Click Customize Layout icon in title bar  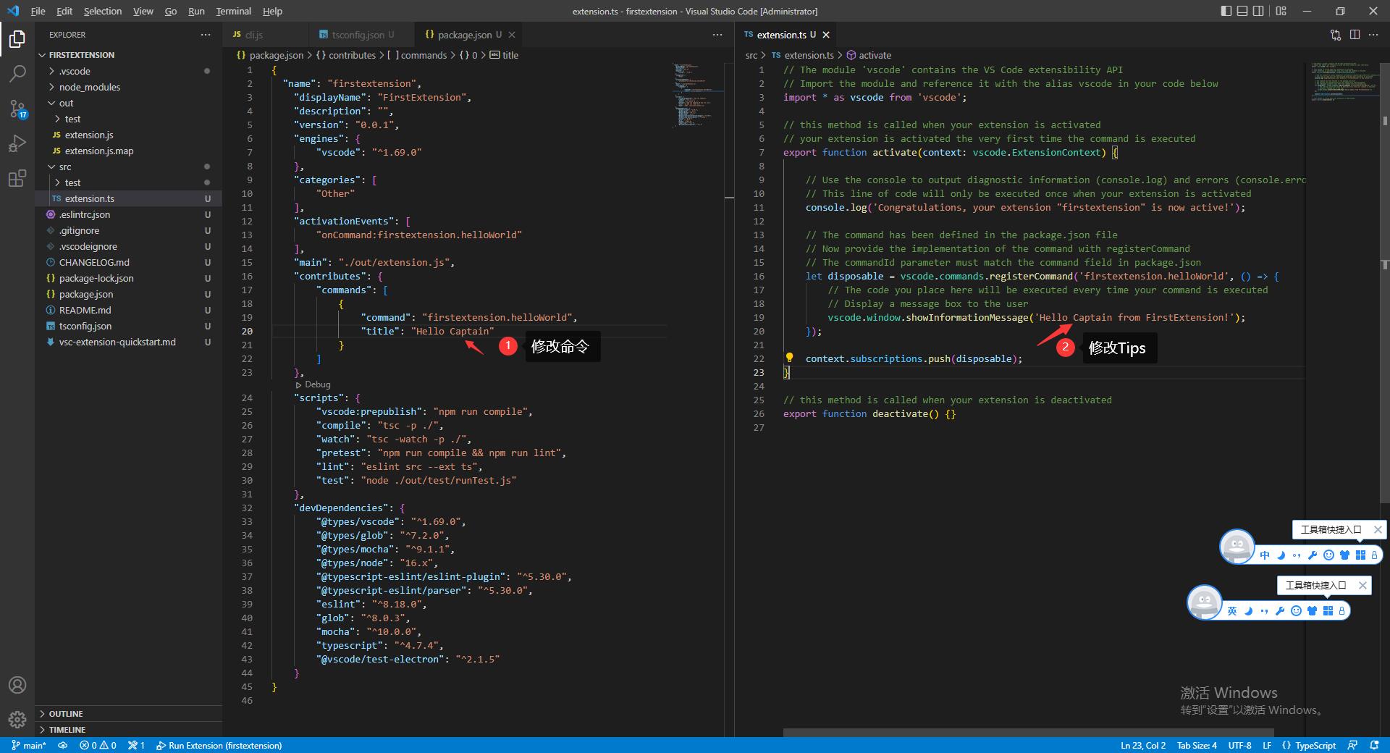(1281, 11)
